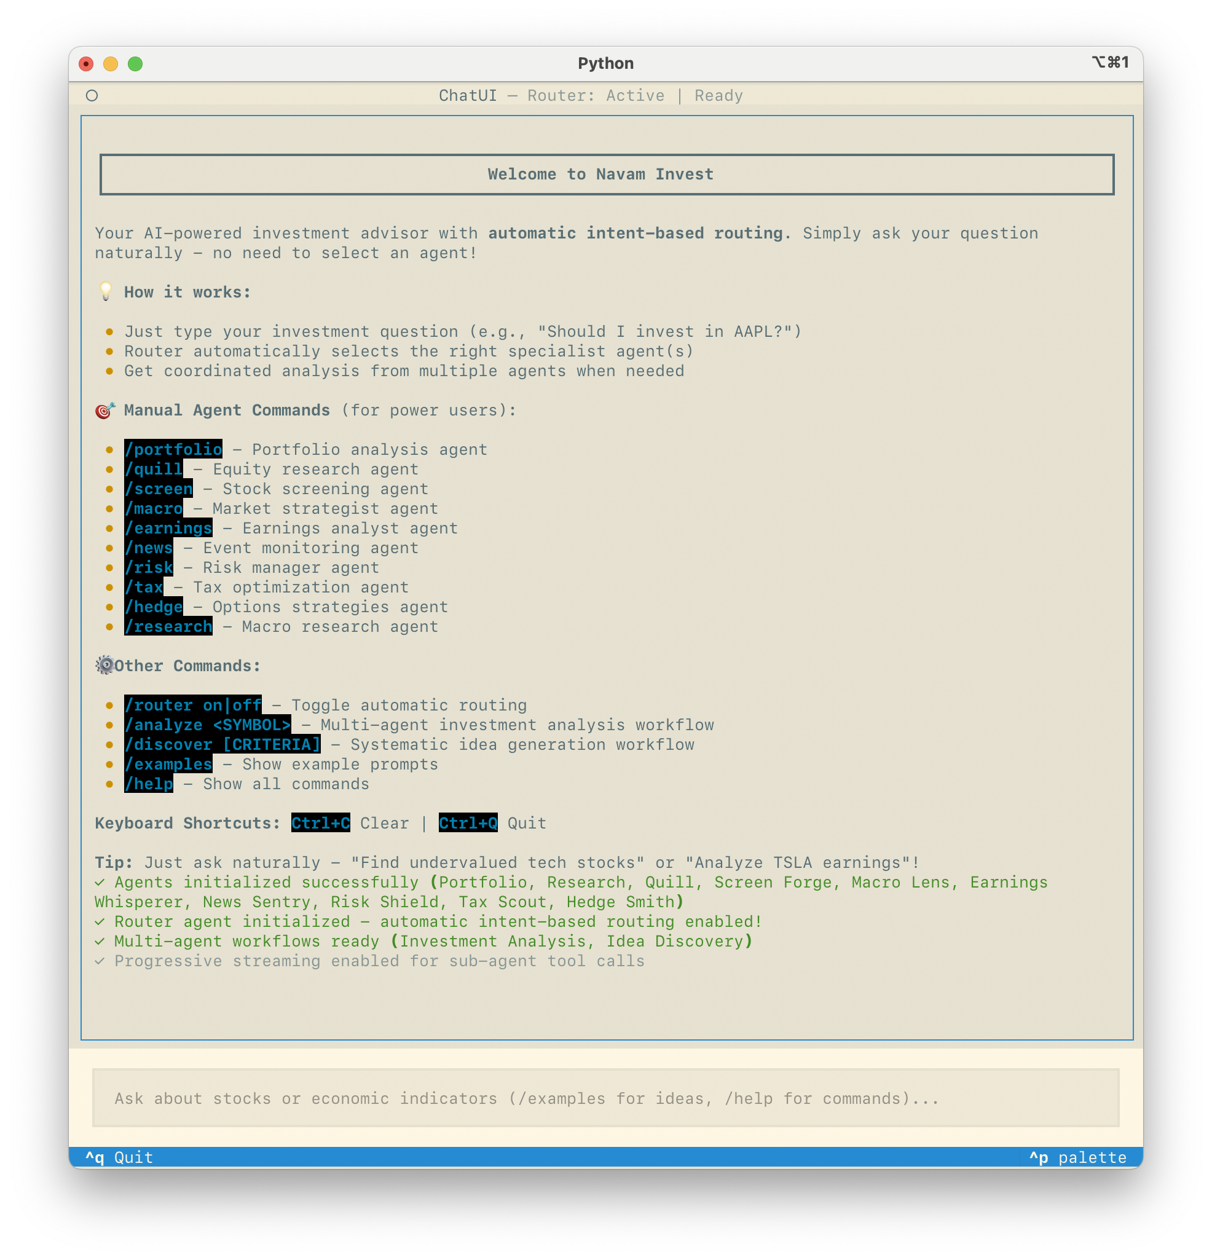1212x1260 pixels.
Task: Click the yellow minimize window button
Action: 111,64
